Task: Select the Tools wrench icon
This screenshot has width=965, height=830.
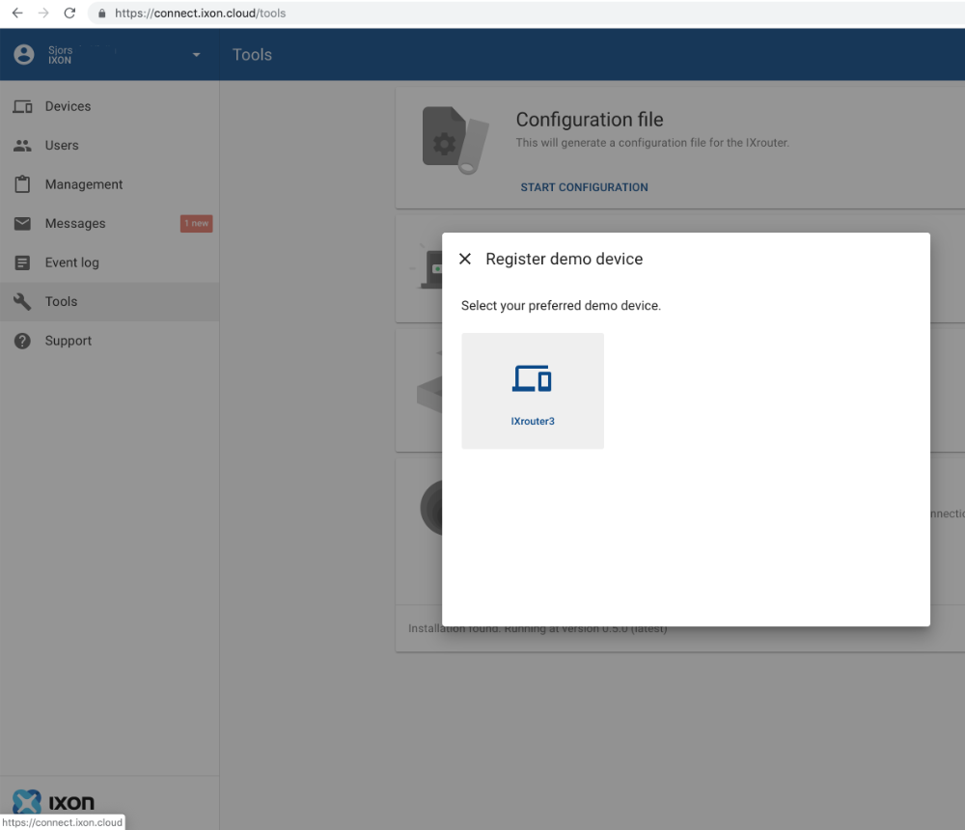Action: (21, 301)
